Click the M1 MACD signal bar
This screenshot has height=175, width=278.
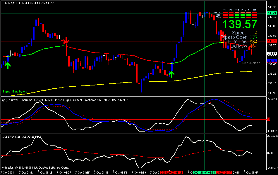point(225,13)
